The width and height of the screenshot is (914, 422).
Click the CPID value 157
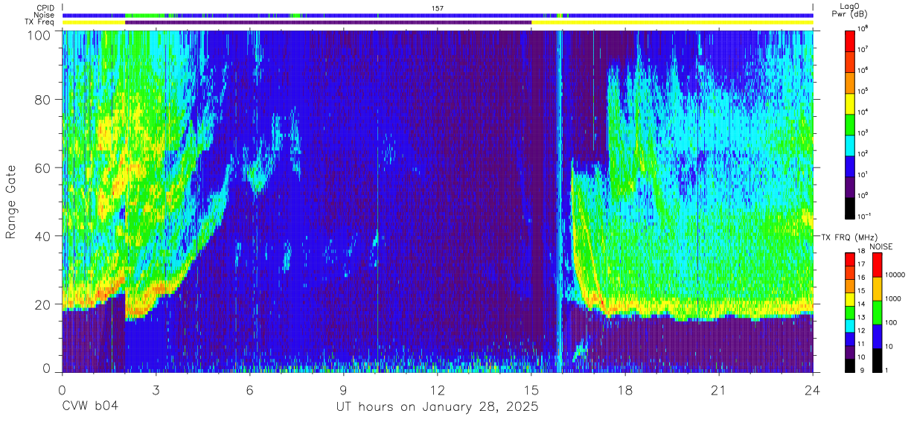438,8
